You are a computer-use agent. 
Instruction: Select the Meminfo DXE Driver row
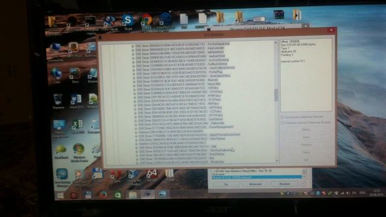pyautogui.click(x=177, y=80)
